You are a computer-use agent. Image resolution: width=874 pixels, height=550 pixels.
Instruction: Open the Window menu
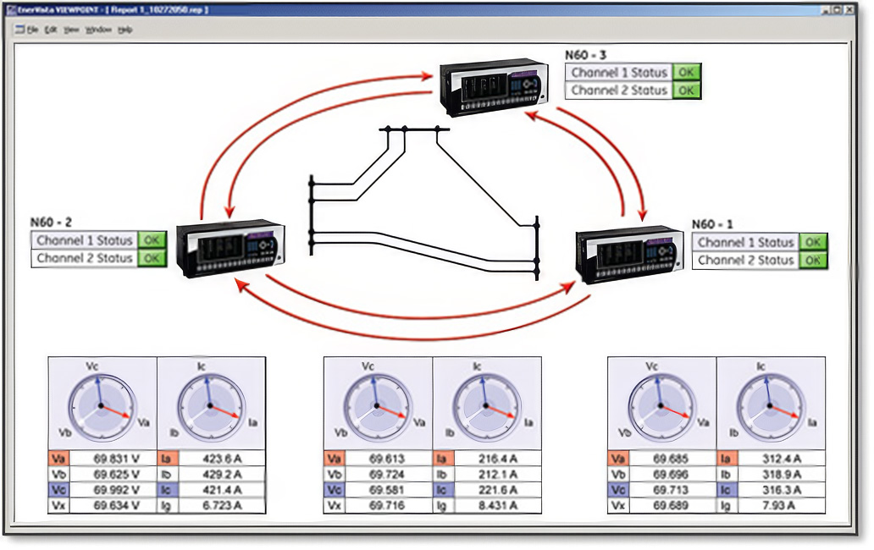pyautogui.click(x=98, y=30)
